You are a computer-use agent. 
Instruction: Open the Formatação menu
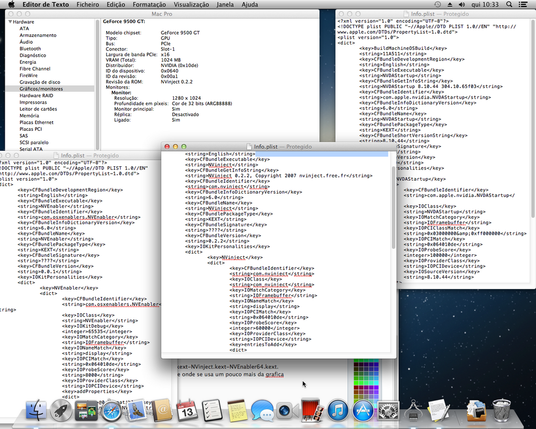(149, 4)
